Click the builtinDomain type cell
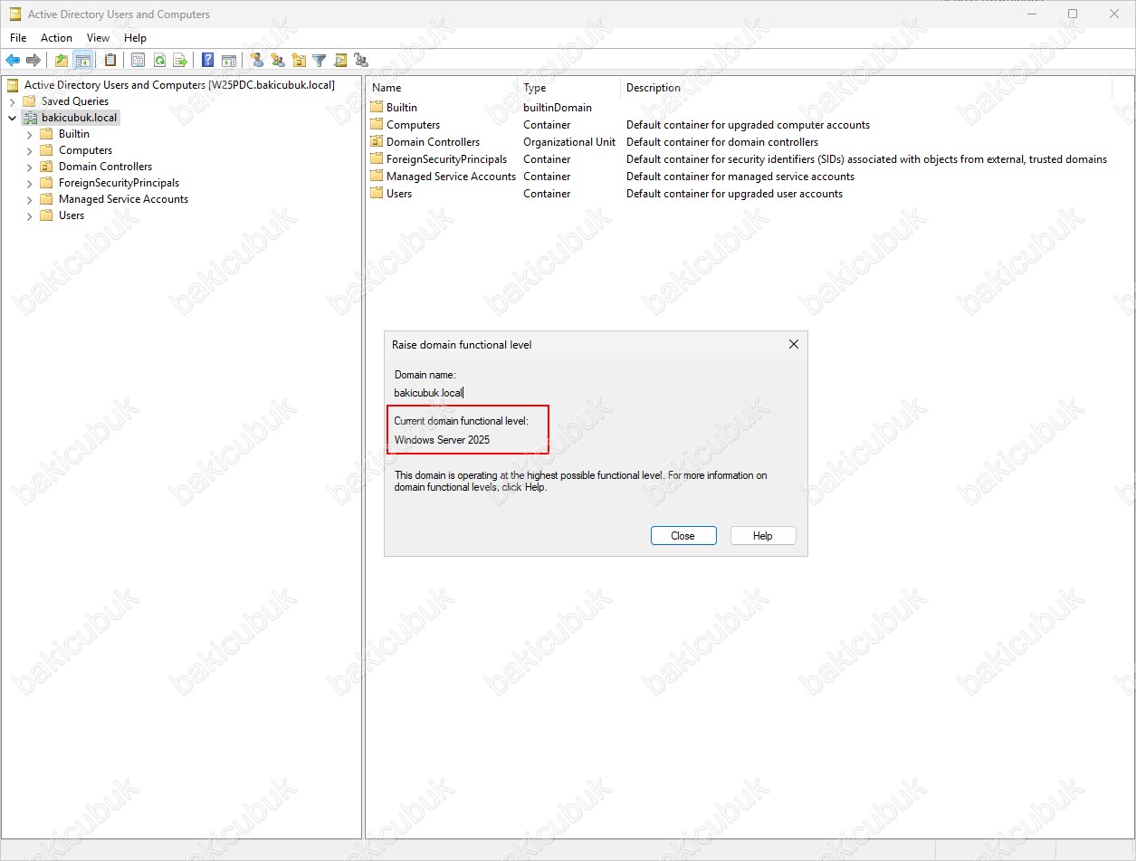 point(558,107)
